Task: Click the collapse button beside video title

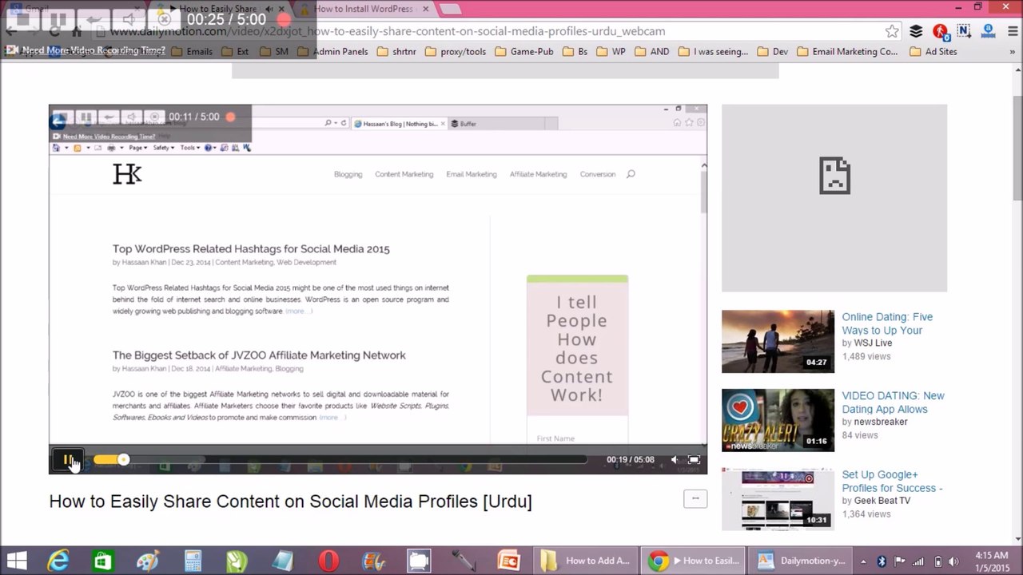Action: coord(695,499)
